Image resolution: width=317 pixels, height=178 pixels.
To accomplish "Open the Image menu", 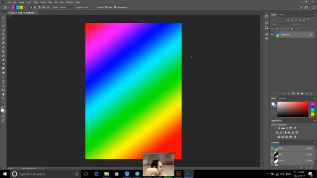I will coord(21,2).
